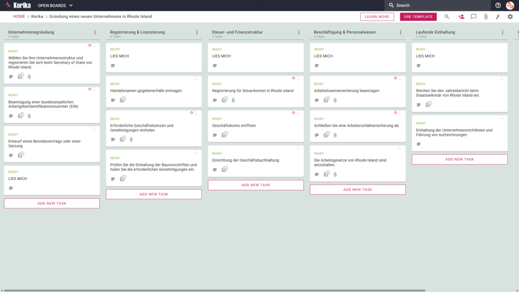519x292 pixels.
Task: Click the USE TEMPLATE button
Action: point(418,17)
